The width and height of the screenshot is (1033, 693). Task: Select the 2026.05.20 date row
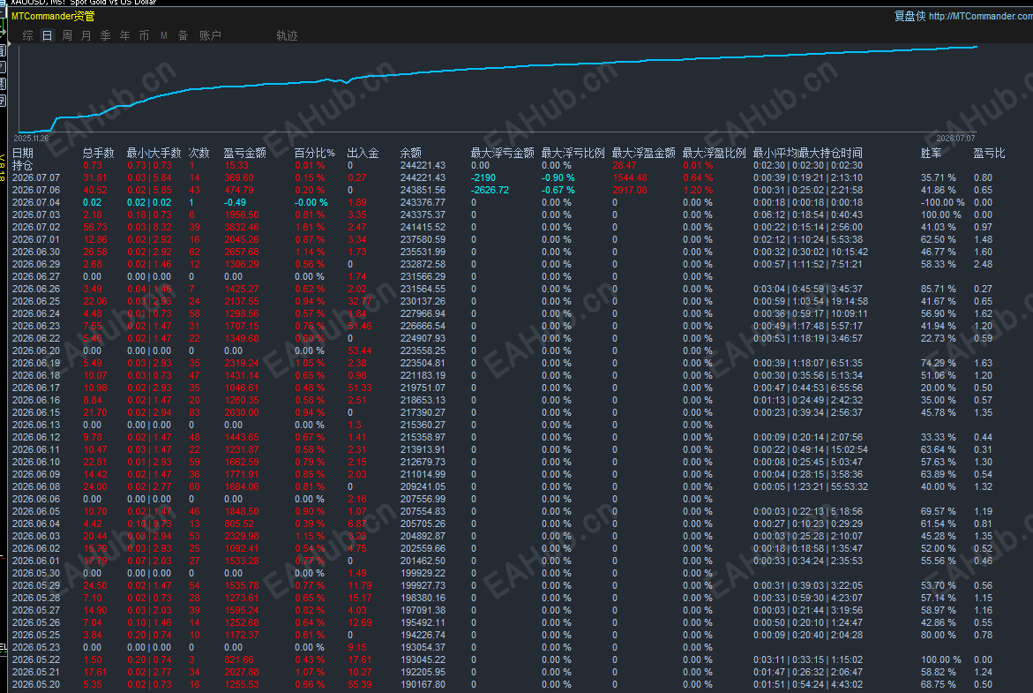[x=509, y=684]
